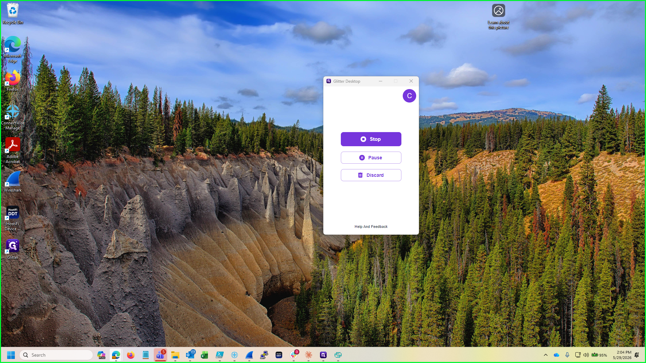
Task: Stop the Glitter recording
Action: 371,139
